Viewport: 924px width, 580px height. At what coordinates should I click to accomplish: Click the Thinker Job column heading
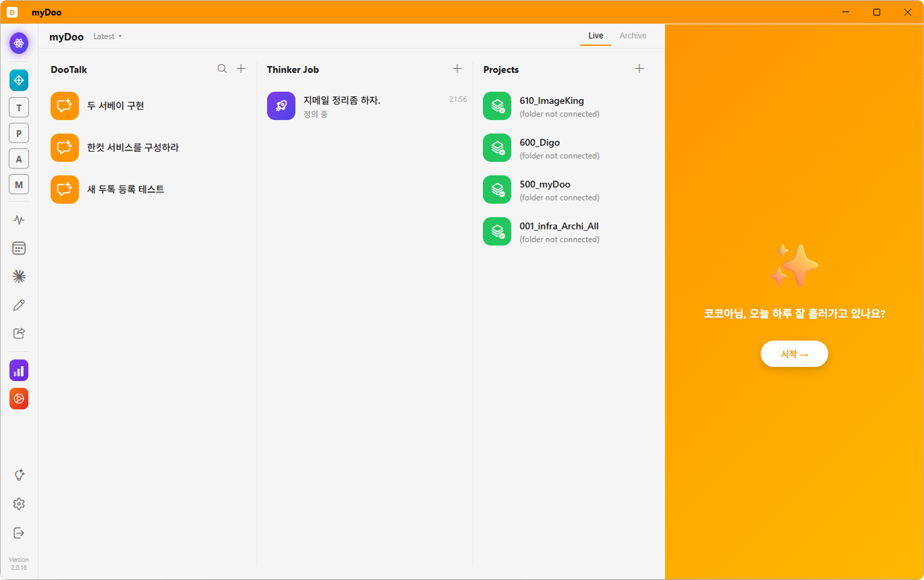[x=293, y=69]
